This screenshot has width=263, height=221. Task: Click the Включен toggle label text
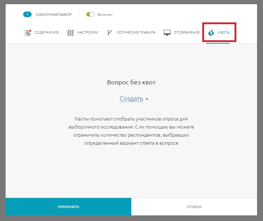(105, 15)
